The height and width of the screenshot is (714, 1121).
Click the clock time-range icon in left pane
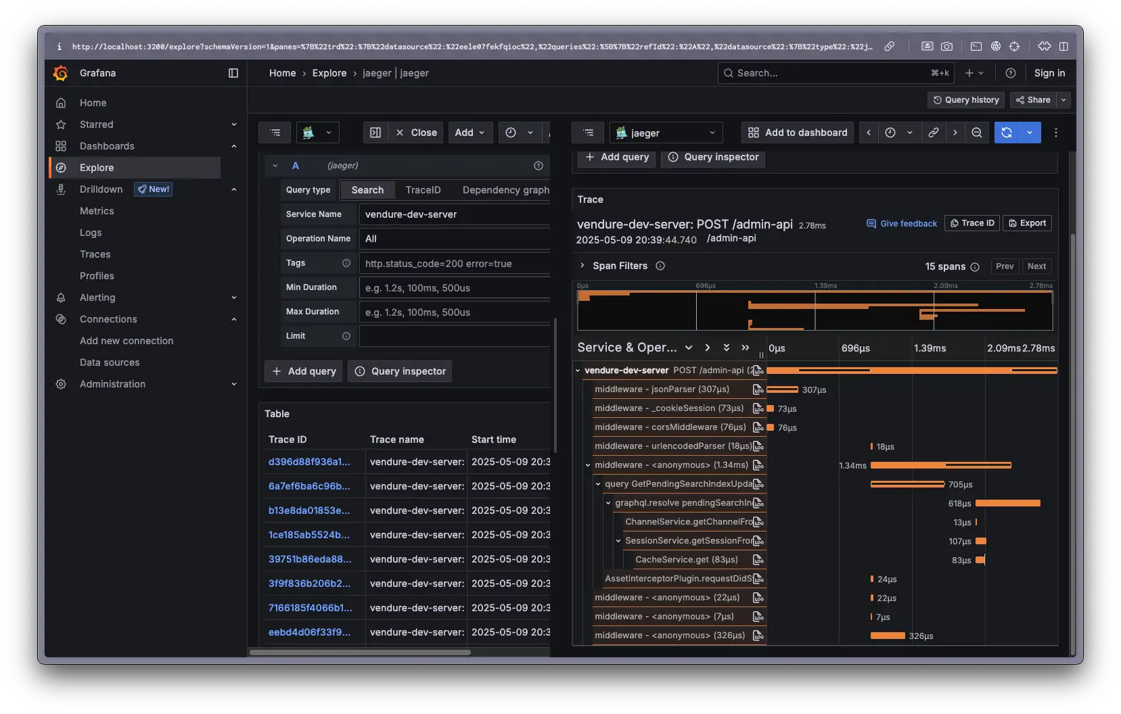(x=511, y=133)
